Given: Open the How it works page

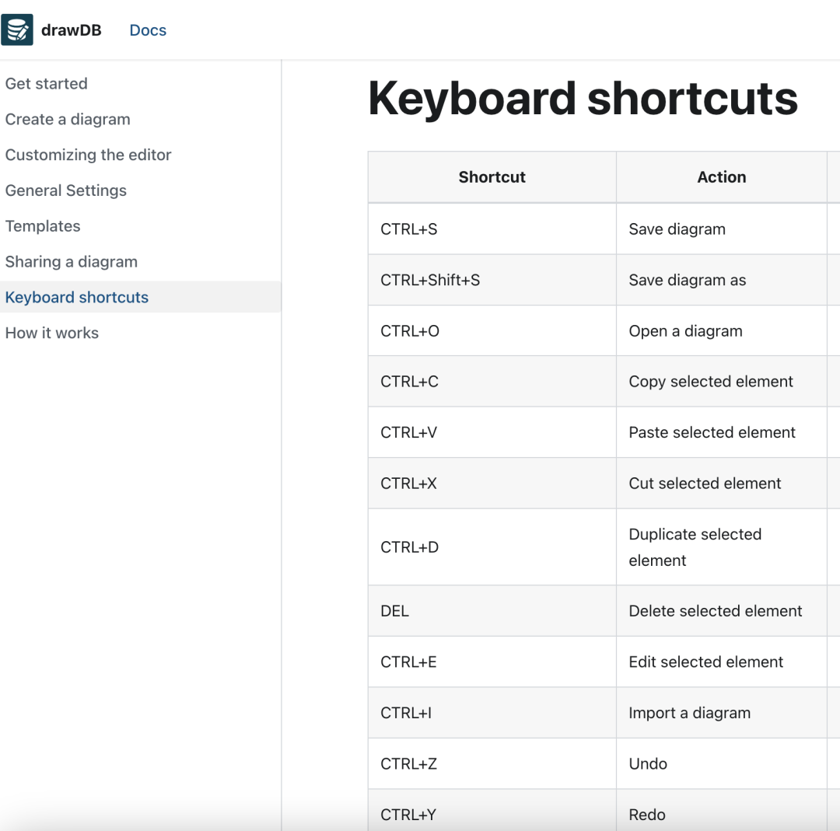Looking at the screenshot, I should [x=52, y=333].
